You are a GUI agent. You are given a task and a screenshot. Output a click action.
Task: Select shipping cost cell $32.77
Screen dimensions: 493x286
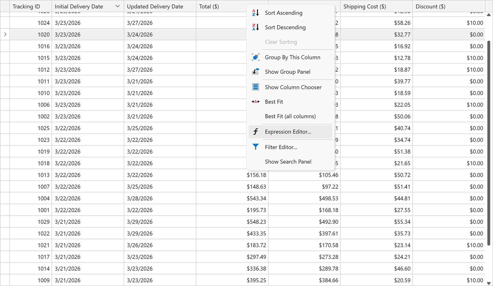coord(376,35)
